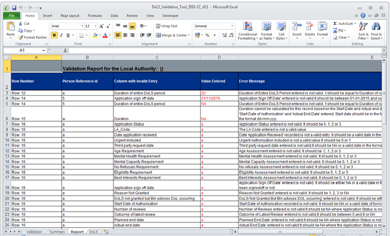Screen dimensions: 390x236
Task: Toggle Underline formatting
Action: pos(68,36)
